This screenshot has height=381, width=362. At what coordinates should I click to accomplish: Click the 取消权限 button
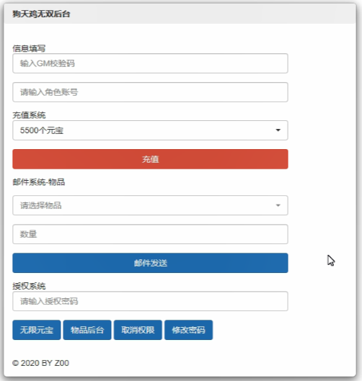click(x=138, y=330)
